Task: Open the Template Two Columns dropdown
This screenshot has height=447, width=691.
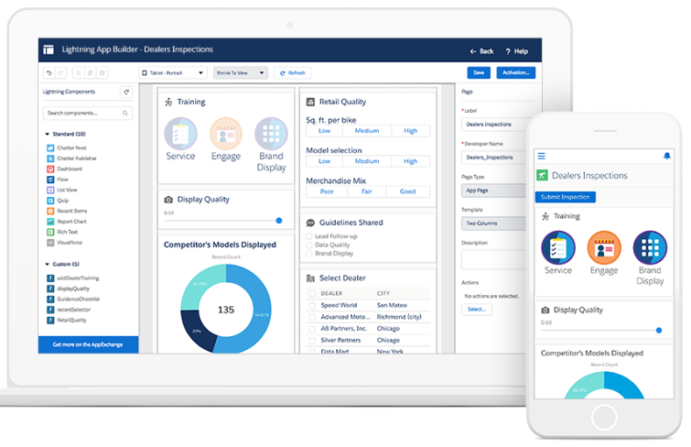Action: point(493,223)
